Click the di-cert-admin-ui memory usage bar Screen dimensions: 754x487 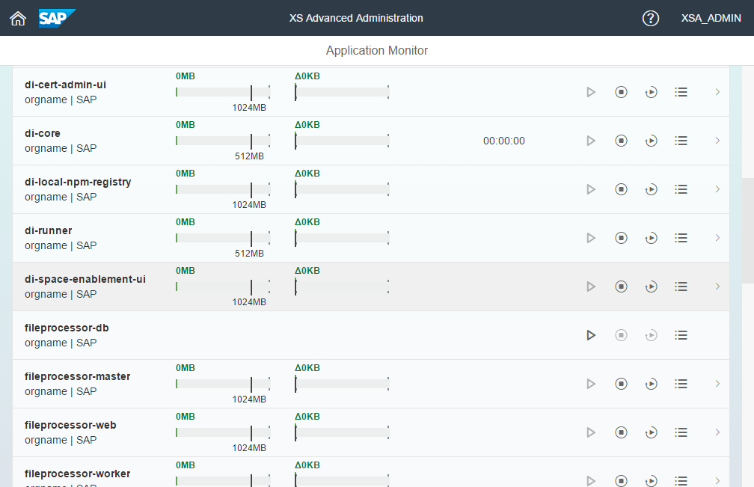[x=223, y=92]
